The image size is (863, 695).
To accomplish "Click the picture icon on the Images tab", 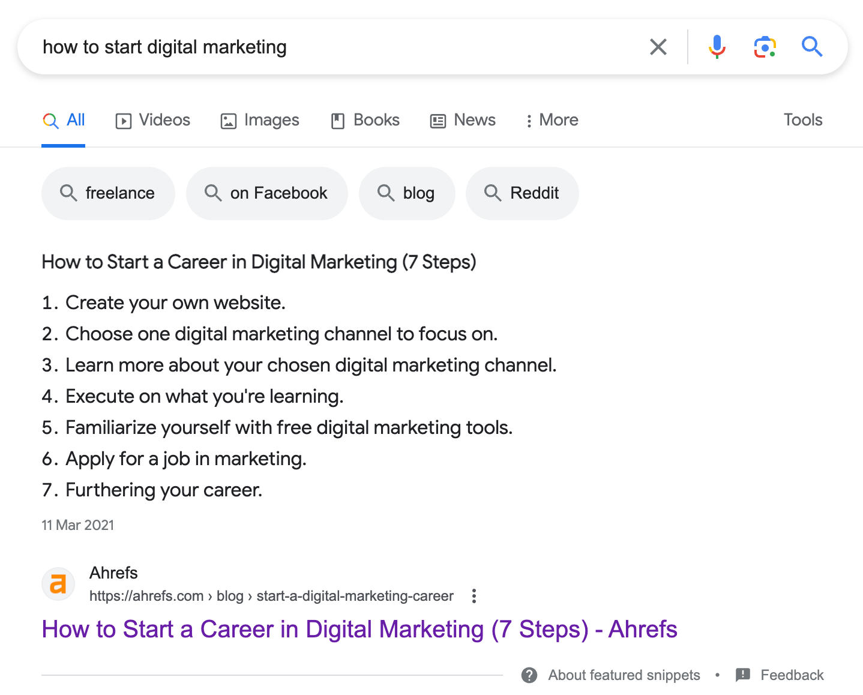I will pos(228,121).
